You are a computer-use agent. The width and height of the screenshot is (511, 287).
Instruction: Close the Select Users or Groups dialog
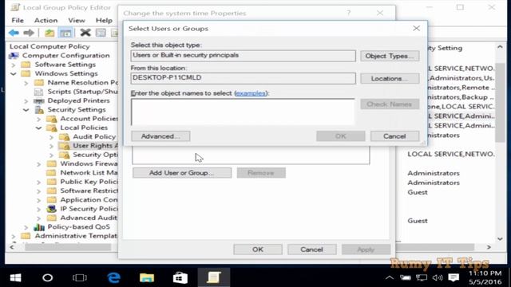(x=416, y=29)
